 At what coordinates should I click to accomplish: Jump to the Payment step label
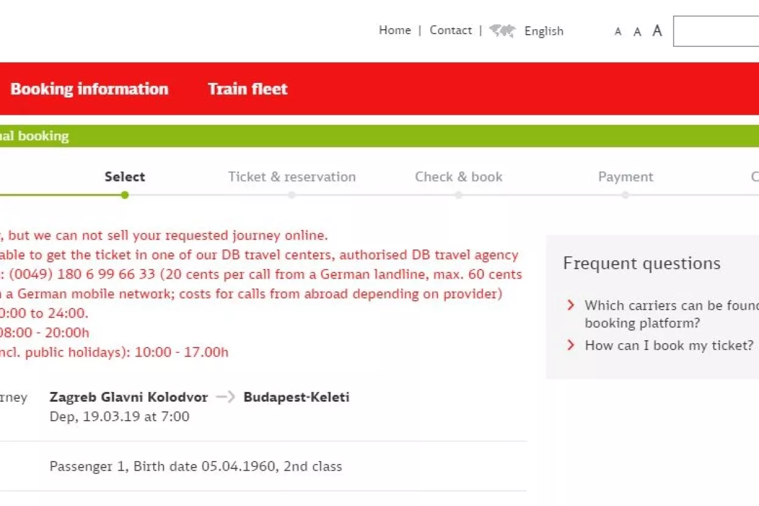click(625, 177)
